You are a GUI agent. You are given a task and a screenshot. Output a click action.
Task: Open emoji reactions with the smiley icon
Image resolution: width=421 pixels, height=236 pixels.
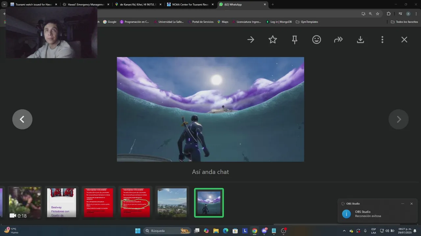click(x=316, y=40)
